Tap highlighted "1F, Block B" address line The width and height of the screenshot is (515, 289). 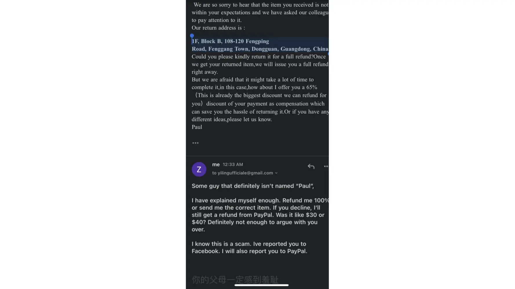pos(231,41)
